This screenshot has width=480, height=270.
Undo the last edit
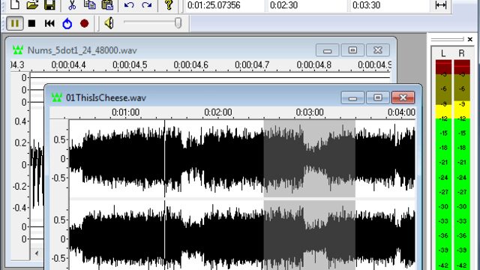point(129,4)
